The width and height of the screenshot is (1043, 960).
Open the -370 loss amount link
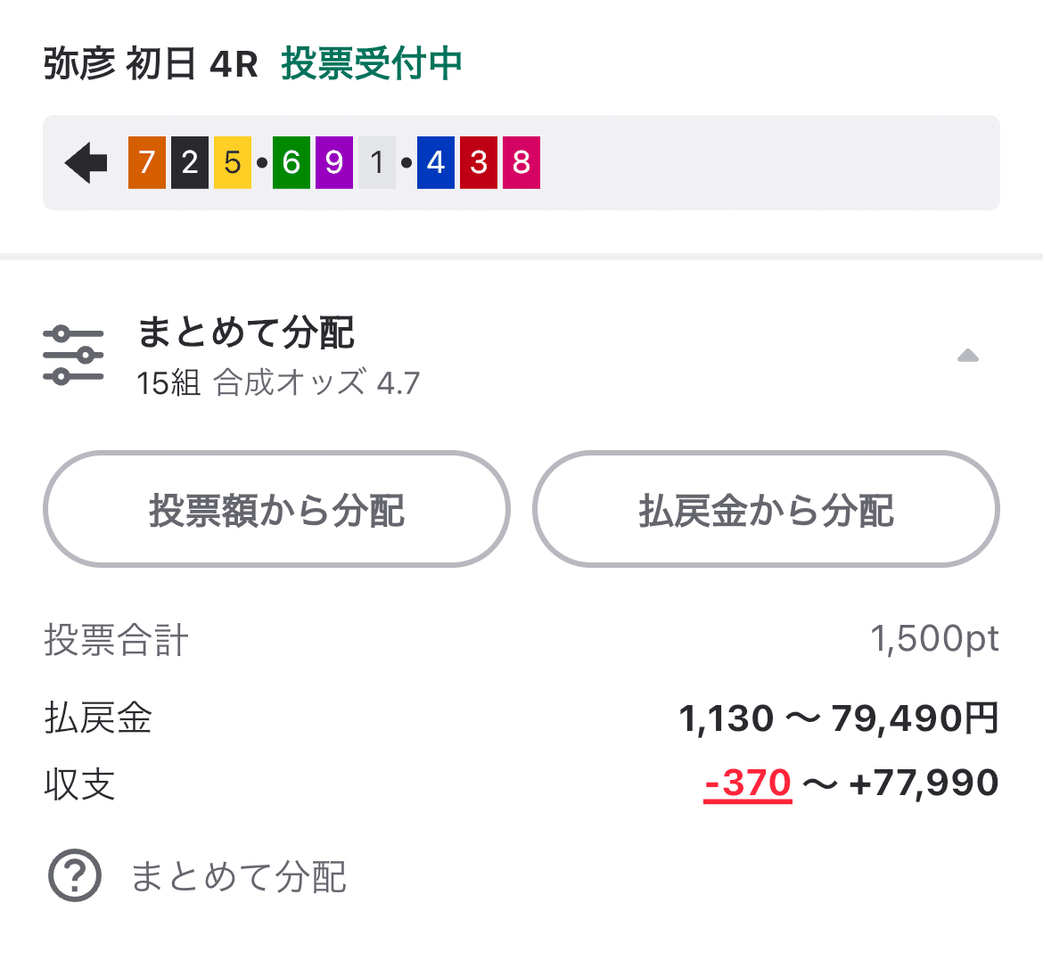coord(747,783)
